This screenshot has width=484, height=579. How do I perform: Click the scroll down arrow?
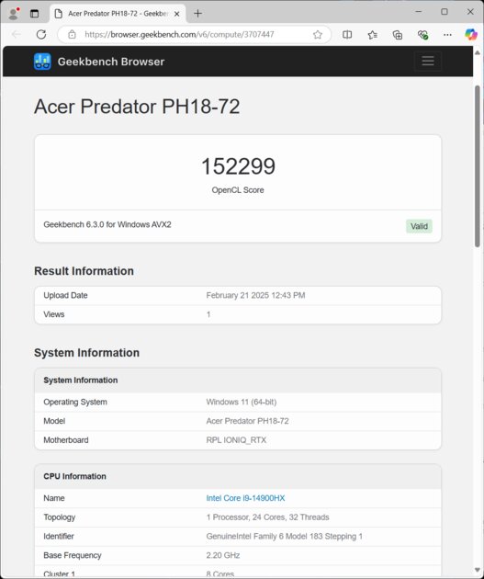click(478, 570)
